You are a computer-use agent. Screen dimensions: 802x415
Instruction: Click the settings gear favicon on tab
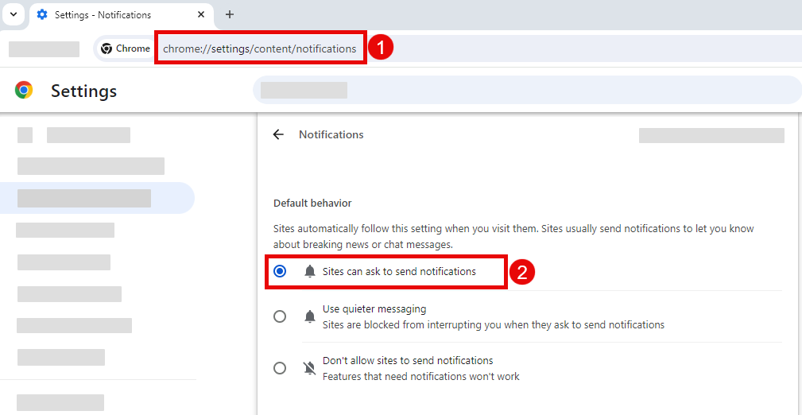coord(42,14)
